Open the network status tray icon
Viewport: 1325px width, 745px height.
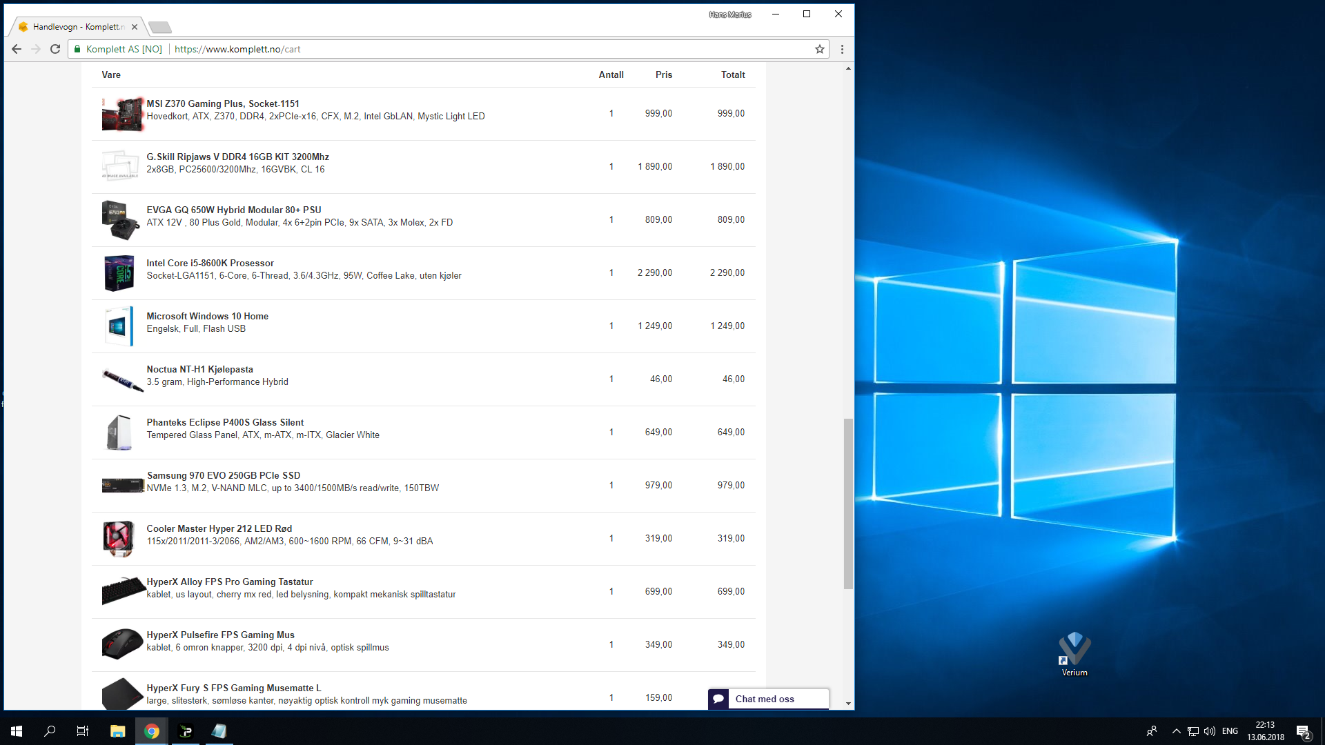[1193, 731]
